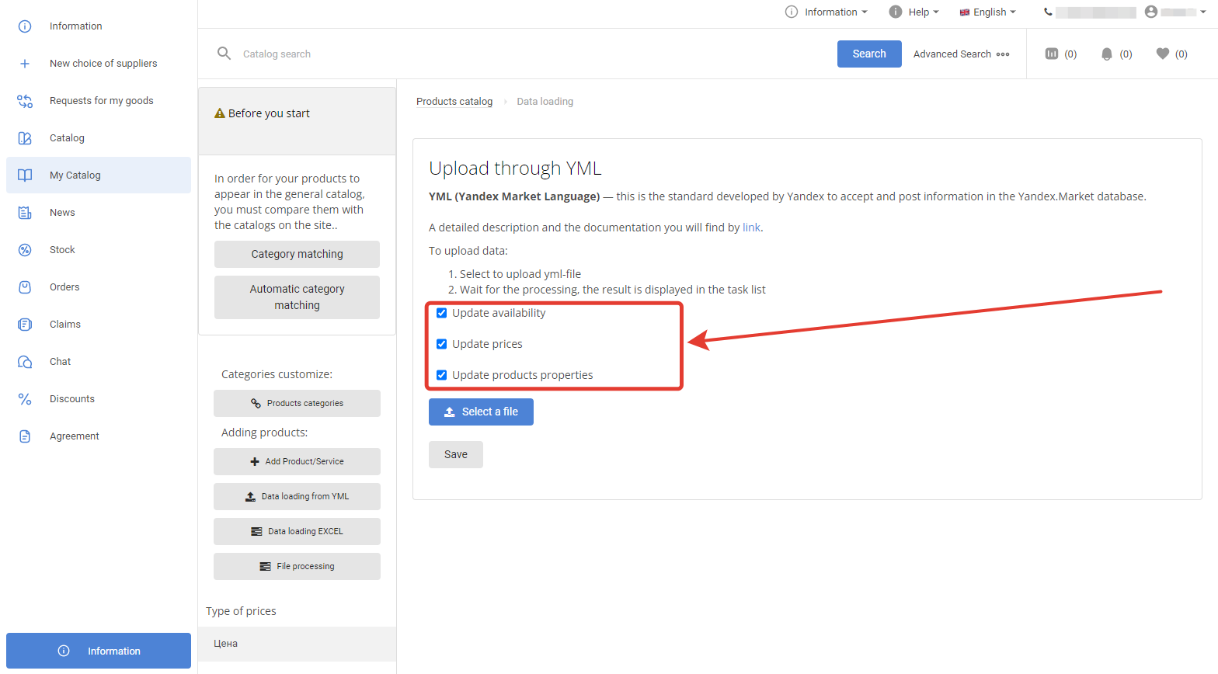
Task: Open the notifications bell icon
Action: pos(1107,54)
